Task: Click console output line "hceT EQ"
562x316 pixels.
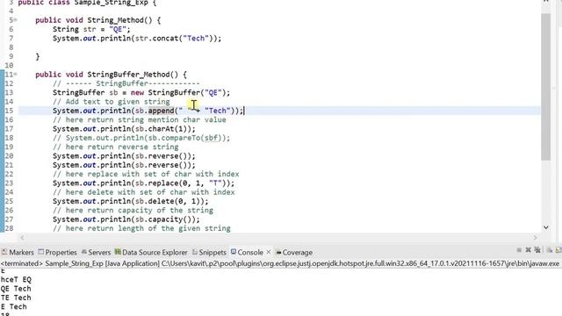Action: tap(16, 279)
